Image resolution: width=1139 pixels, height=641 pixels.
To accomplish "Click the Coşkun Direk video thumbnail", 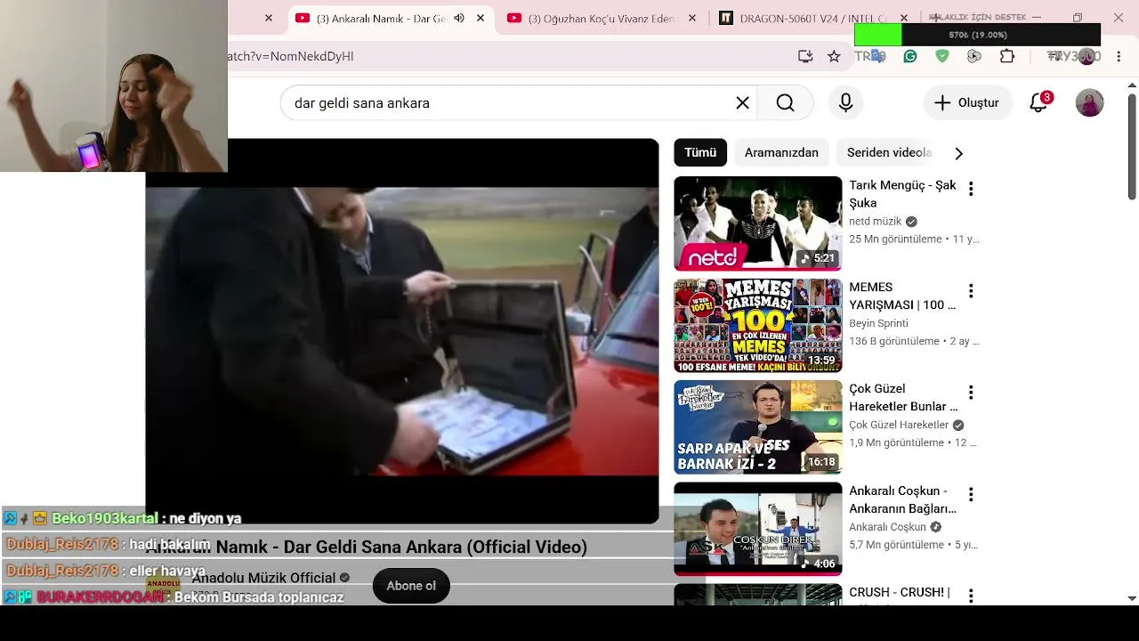I will (757, 529).
